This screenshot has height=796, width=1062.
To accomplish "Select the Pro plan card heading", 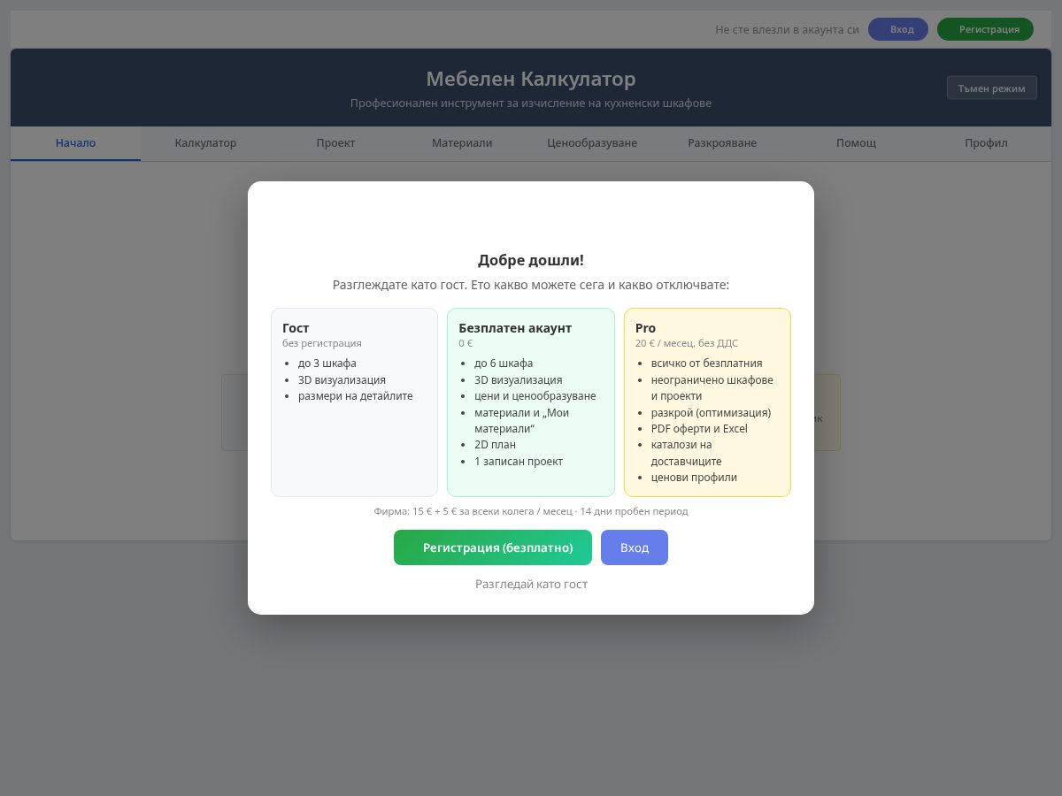I will coord(645,328).
